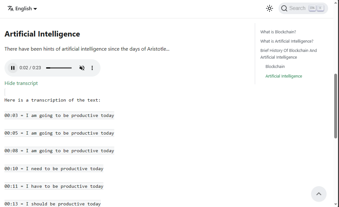Select Blockchain subsection in contents

[x=275, y=67]
